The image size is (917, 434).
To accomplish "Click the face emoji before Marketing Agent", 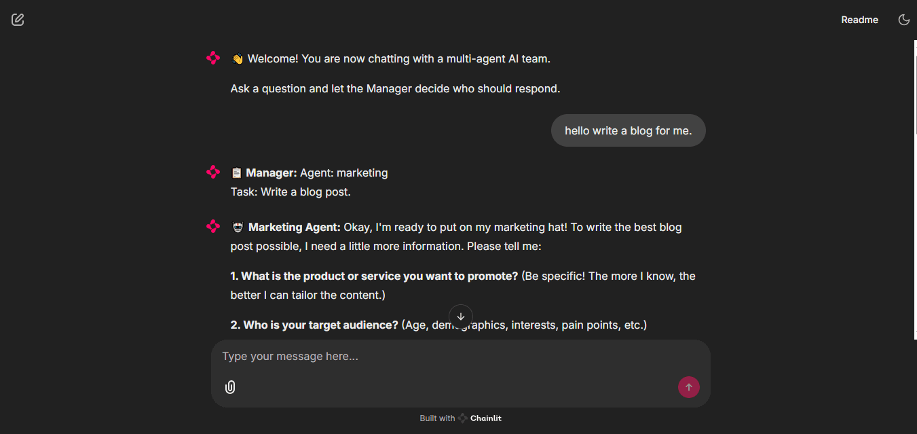I will pyautogui.click(x=238, y=228).
